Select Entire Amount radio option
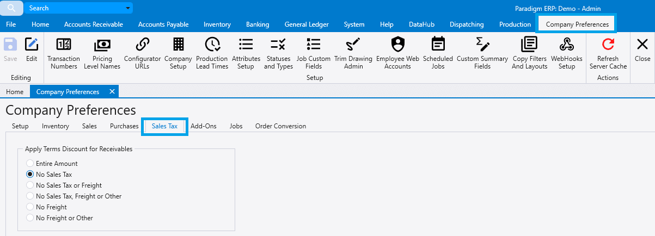Viewport: 655px width, 236px height. [52, 163]
